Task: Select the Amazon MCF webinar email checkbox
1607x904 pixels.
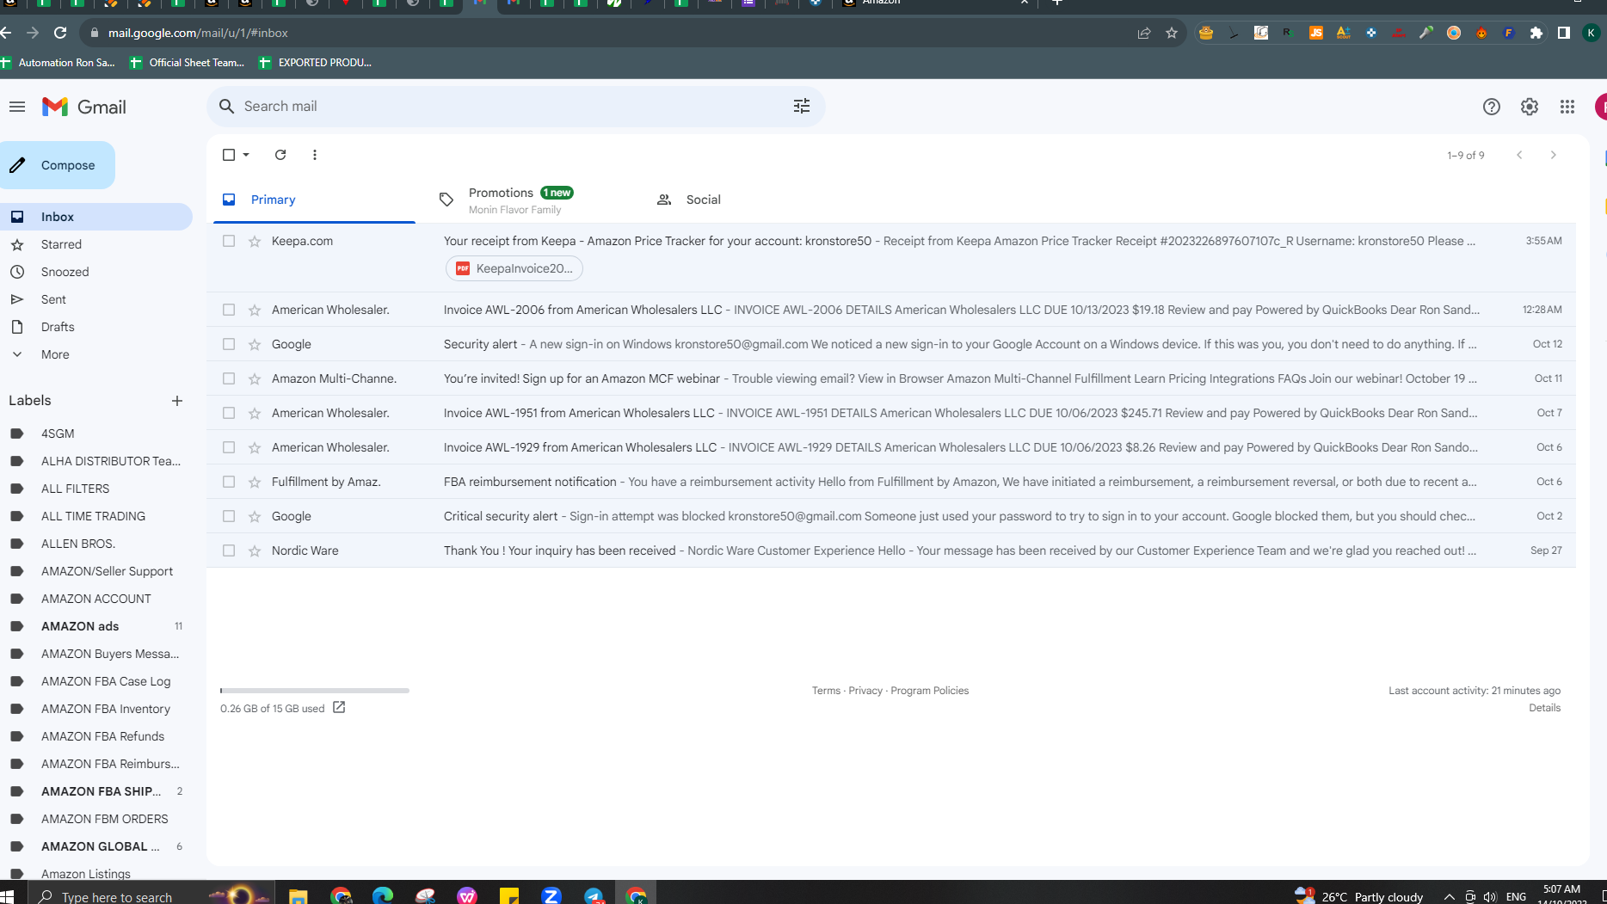Action: point(229,378)
